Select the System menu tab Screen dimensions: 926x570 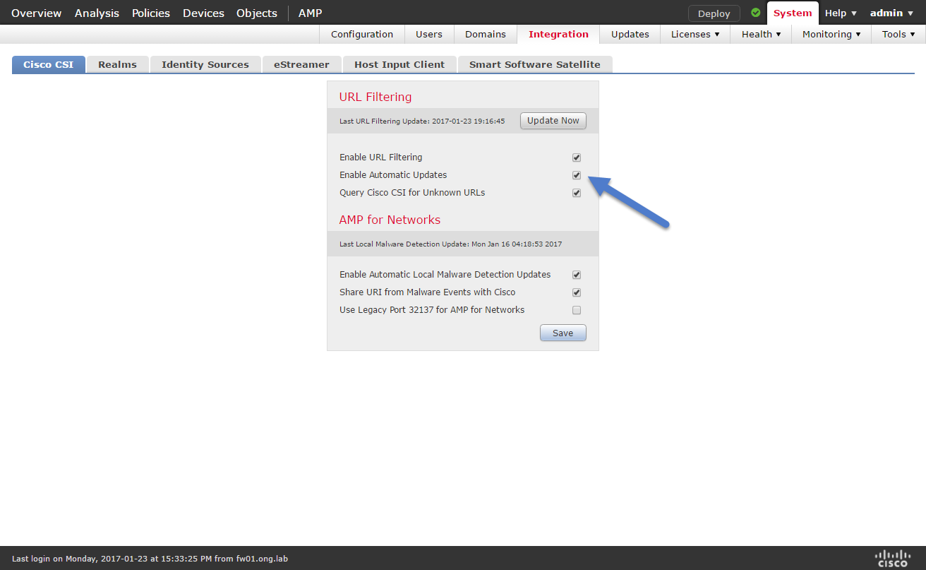[793, 13]
